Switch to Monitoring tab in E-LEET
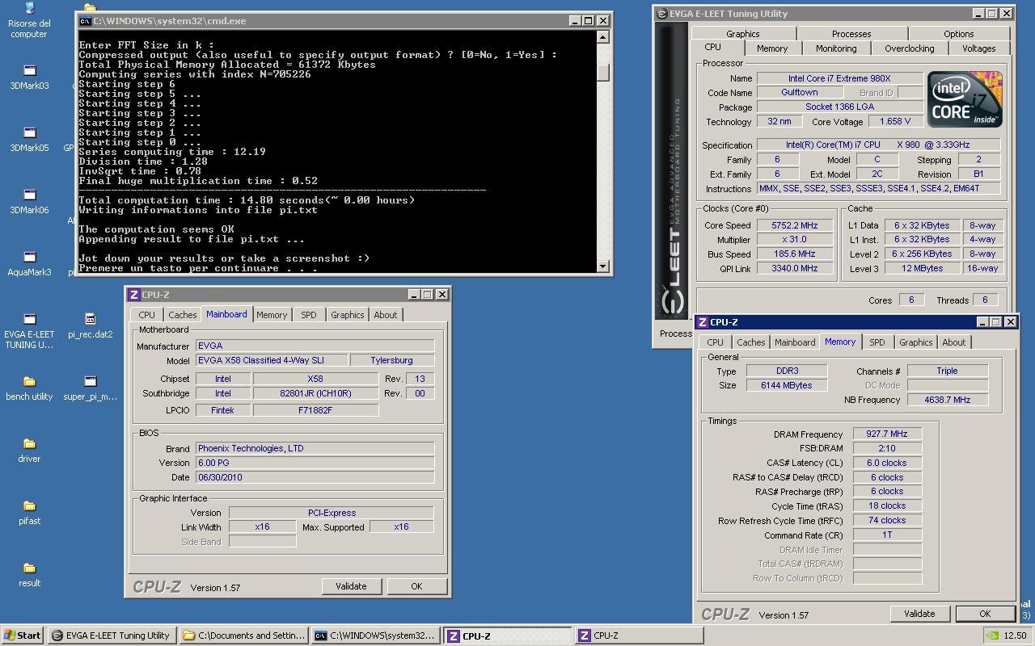The width and height of the screenshot is (1035, 646). tap(835, 48)
